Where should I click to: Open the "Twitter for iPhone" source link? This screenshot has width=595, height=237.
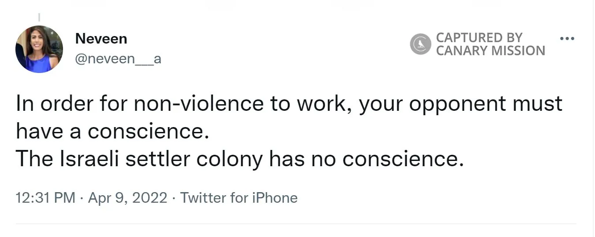[239, 198]
